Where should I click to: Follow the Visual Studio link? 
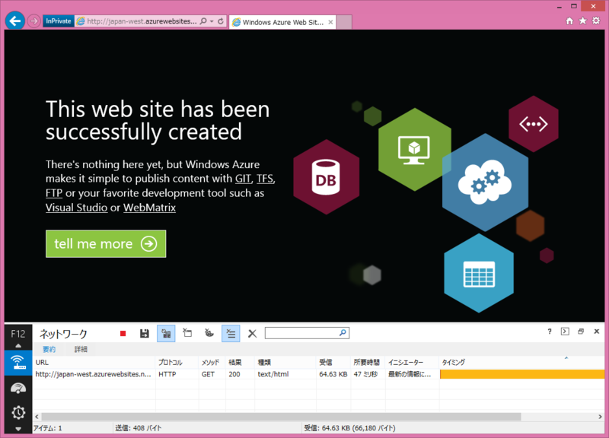pos(77,208)
